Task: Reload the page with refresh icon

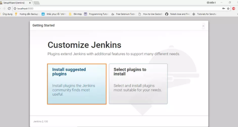Action: 9,8
